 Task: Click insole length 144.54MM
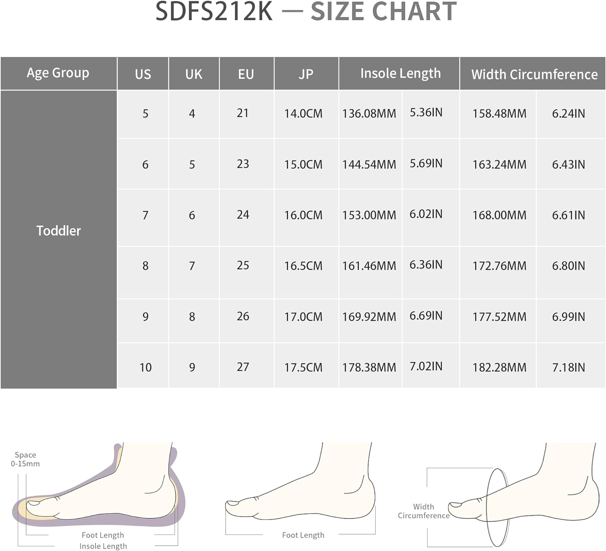pyautogui.click(x=369, y=165)
